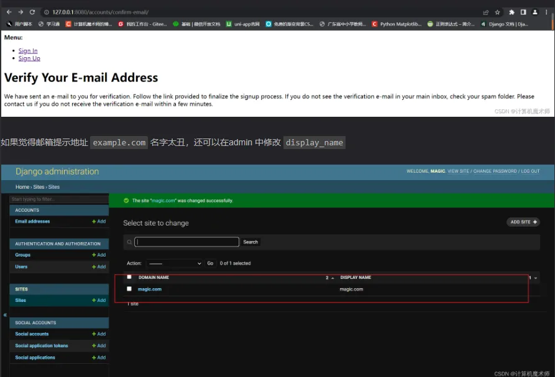Collapse the admin sidebar with the arrow
The width and height of the screenshot is (555, 377).
4,314
